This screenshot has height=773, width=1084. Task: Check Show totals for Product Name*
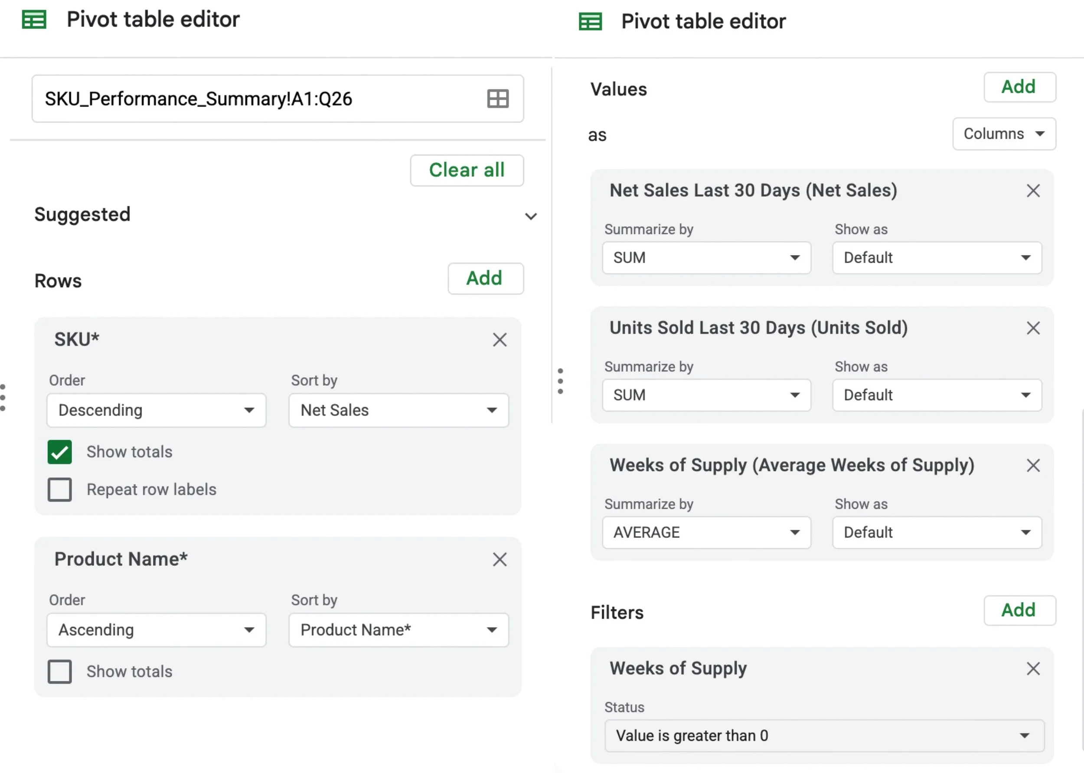[59, 672]
